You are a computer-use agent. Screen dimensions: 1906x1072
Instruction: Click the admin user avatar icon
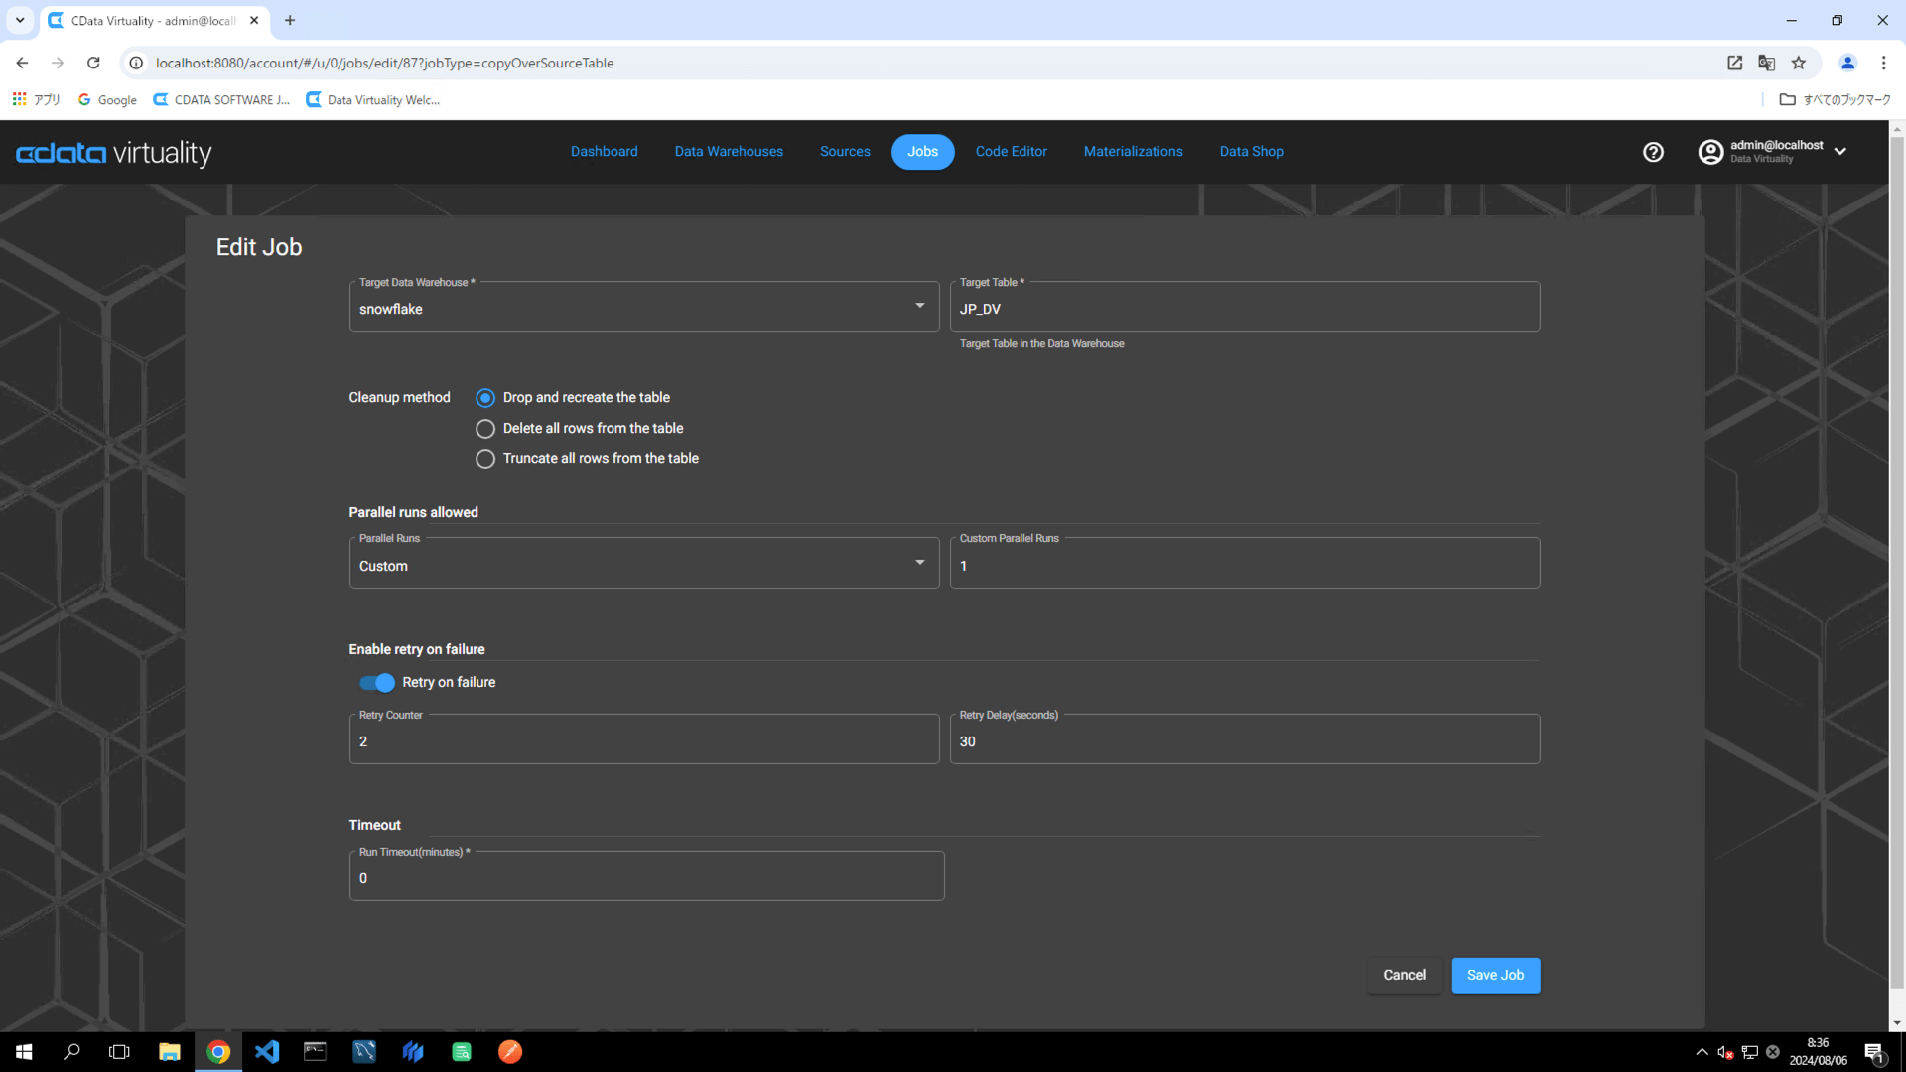click(1710, 152)
